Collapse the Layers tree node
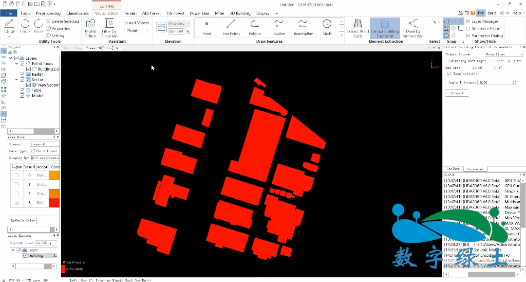This screenshot has width=526, height=282. [x=10, y=58]
